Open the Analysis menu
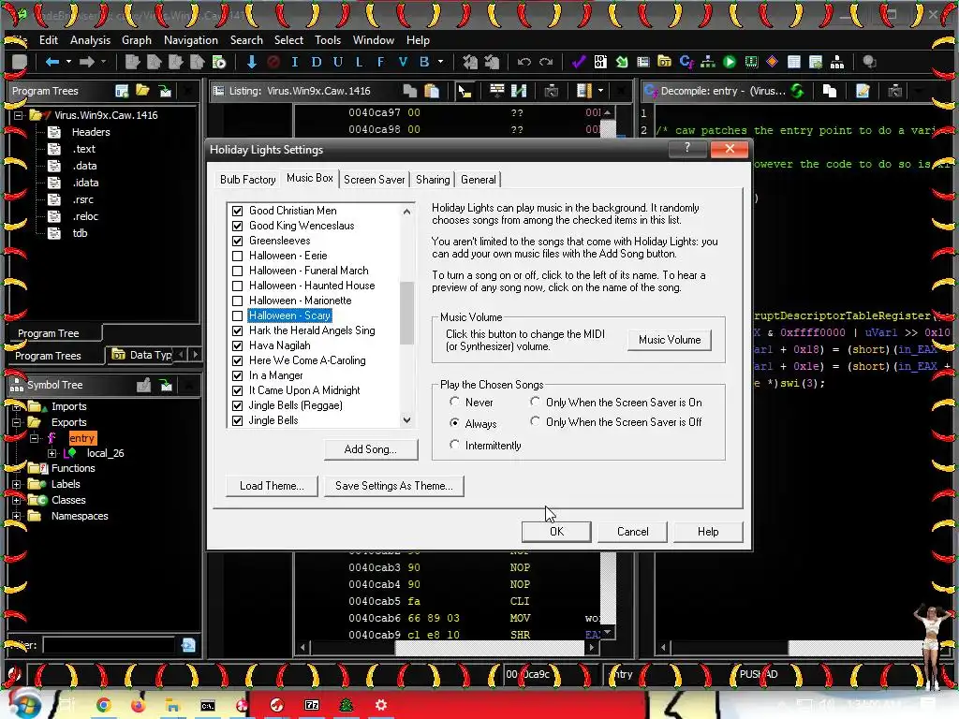 point(90,40)
